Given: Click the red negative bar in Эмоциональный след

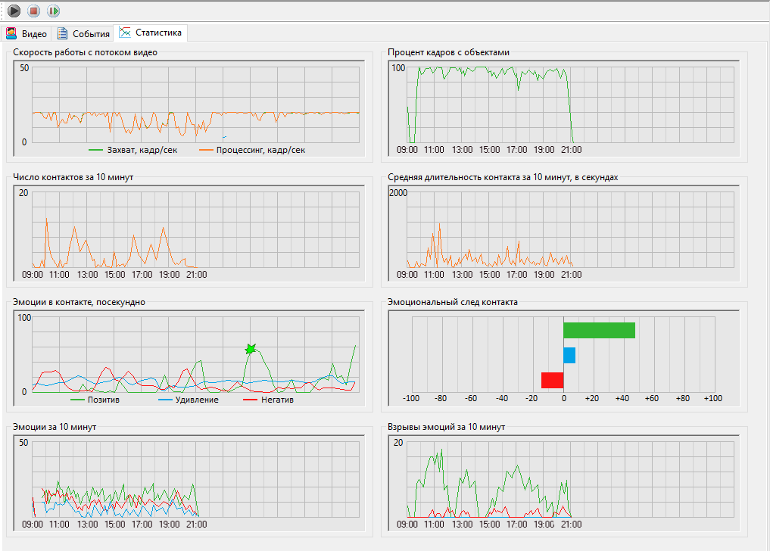Looking at the screenshot, I should tap(552, 380).
